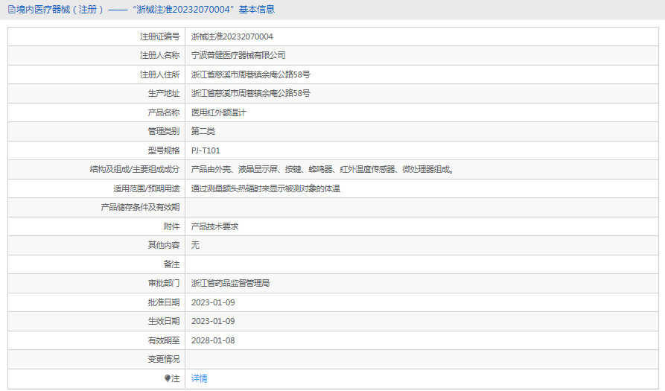Click the document icon beside 境内医疗器械 header
The width and height of the screenshot is (665, 391).
pyautogui.click(x=12, y=10)
